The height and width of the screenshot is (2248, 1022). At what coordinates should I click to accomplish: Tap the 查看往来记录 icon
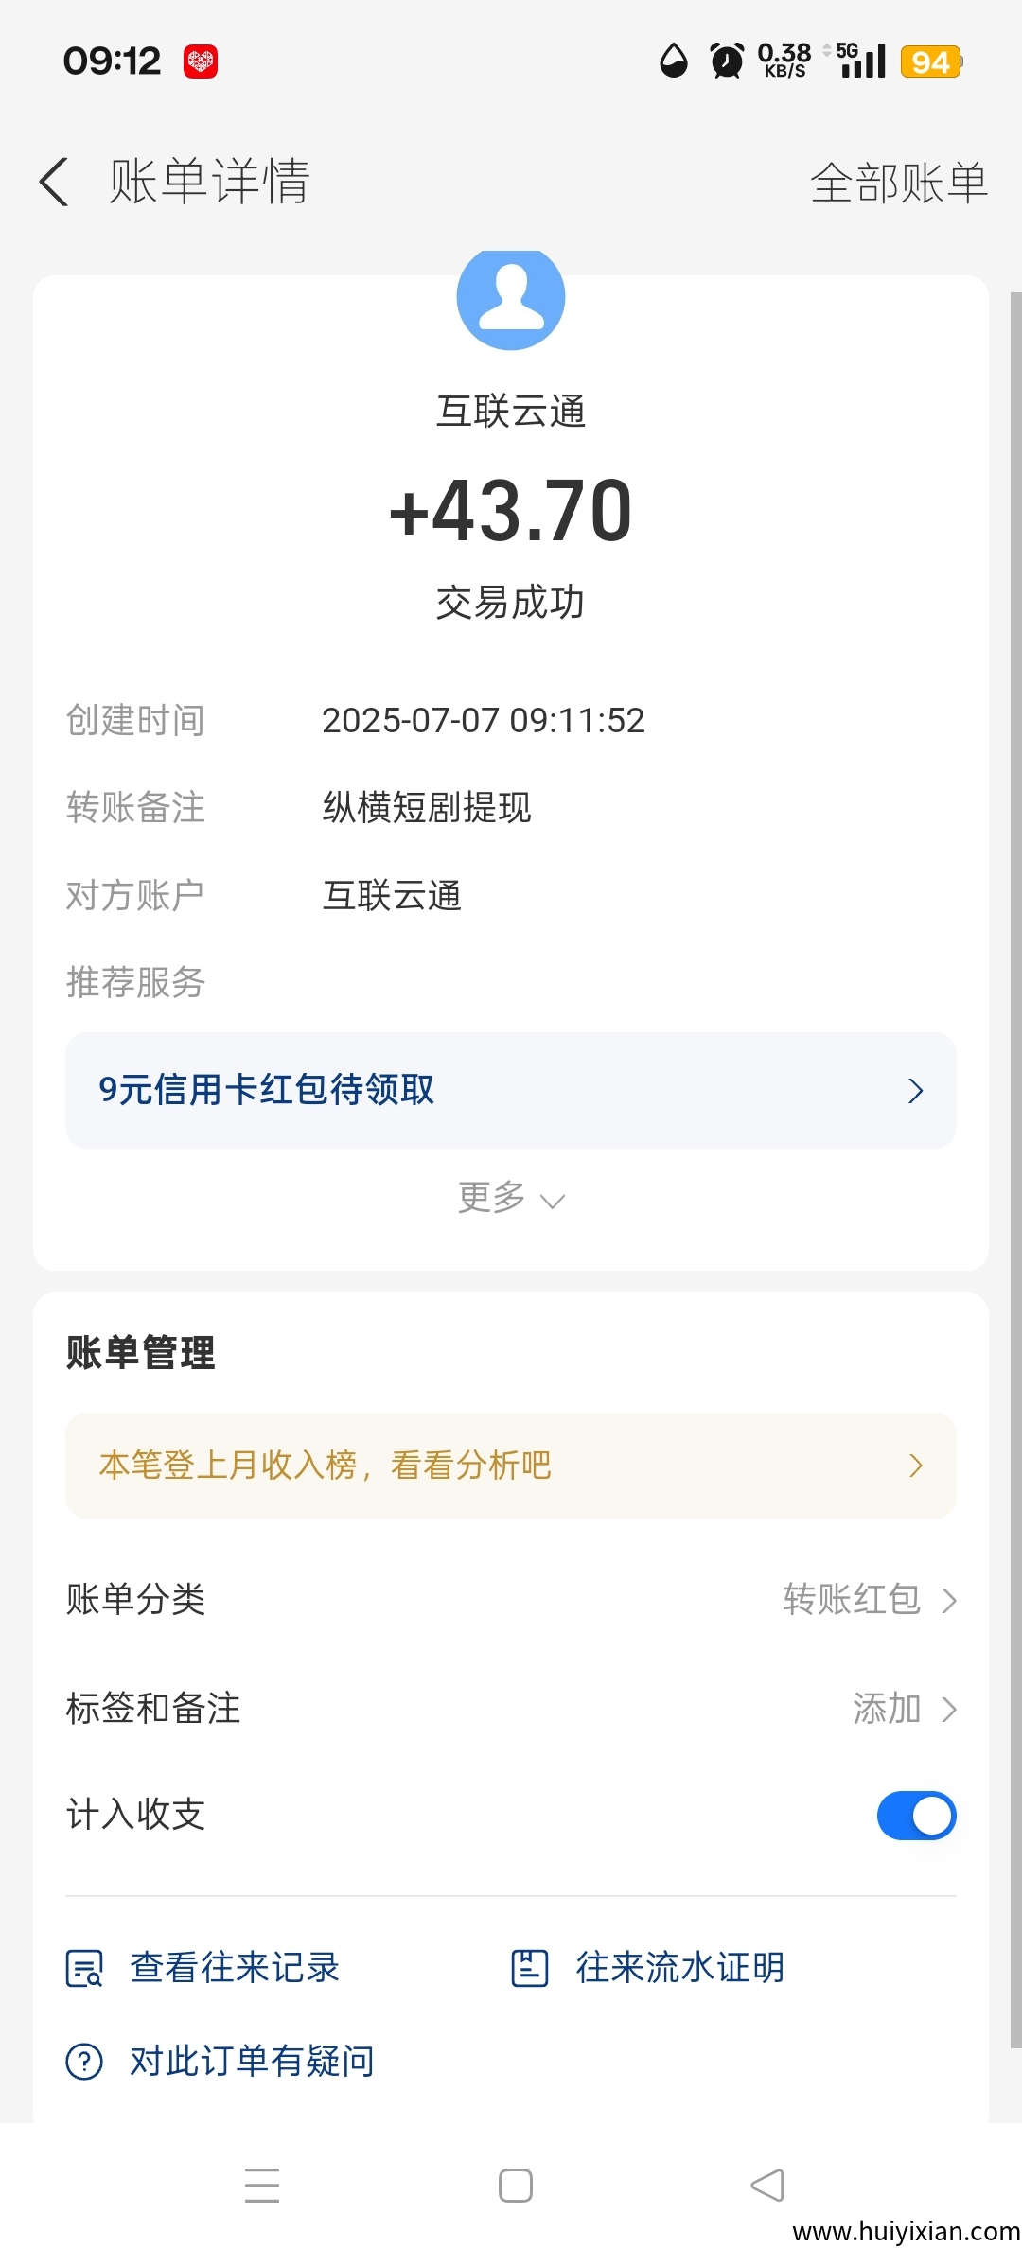click(84, 1968)
